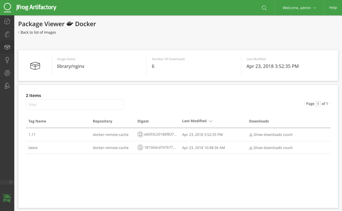Sort by Downloads column header
This screenshot has width=342, height=211.
(x=259, y=121)
